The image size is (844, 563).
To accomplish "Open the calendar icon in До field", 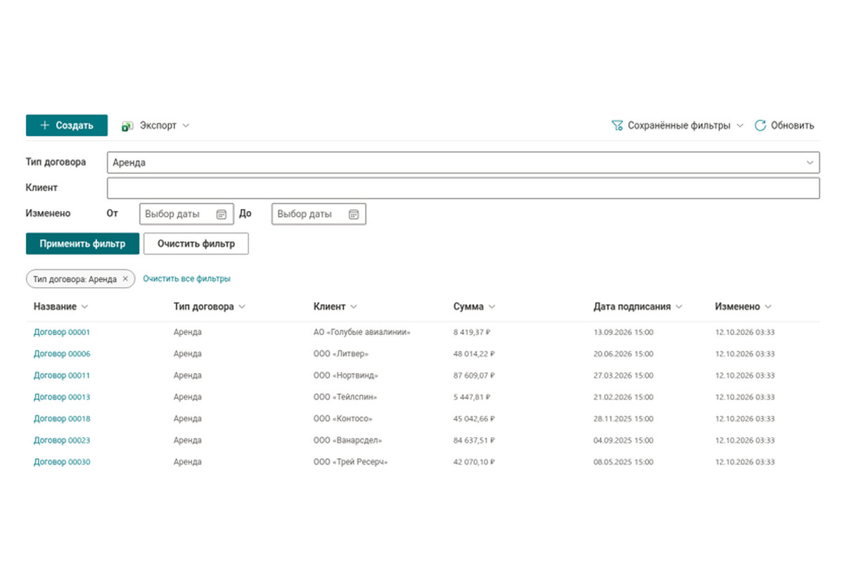I will 354,214.
